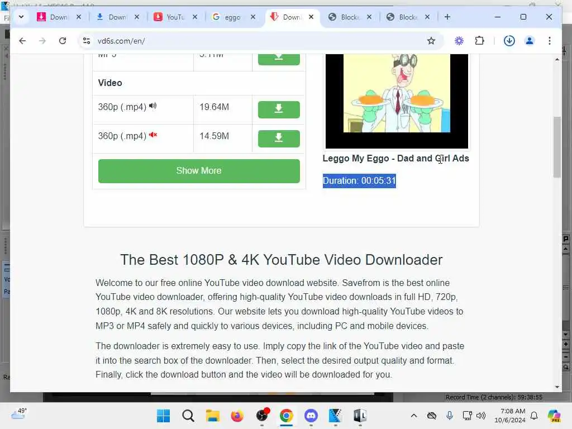Open Firefox from the taskbar
The width and height of the screenshot is (572, 429).
[237, 416]
